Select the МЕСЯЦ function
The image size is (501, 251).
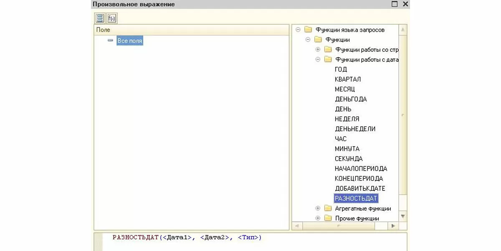pos(345,89)
